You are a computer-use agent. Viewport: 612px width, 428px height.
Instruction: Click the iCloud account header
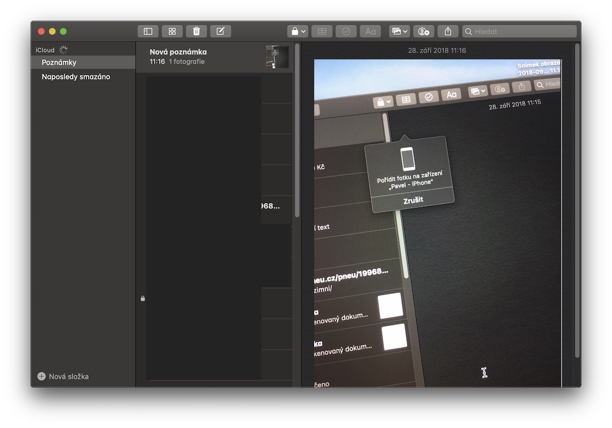[x=45, y=50]
